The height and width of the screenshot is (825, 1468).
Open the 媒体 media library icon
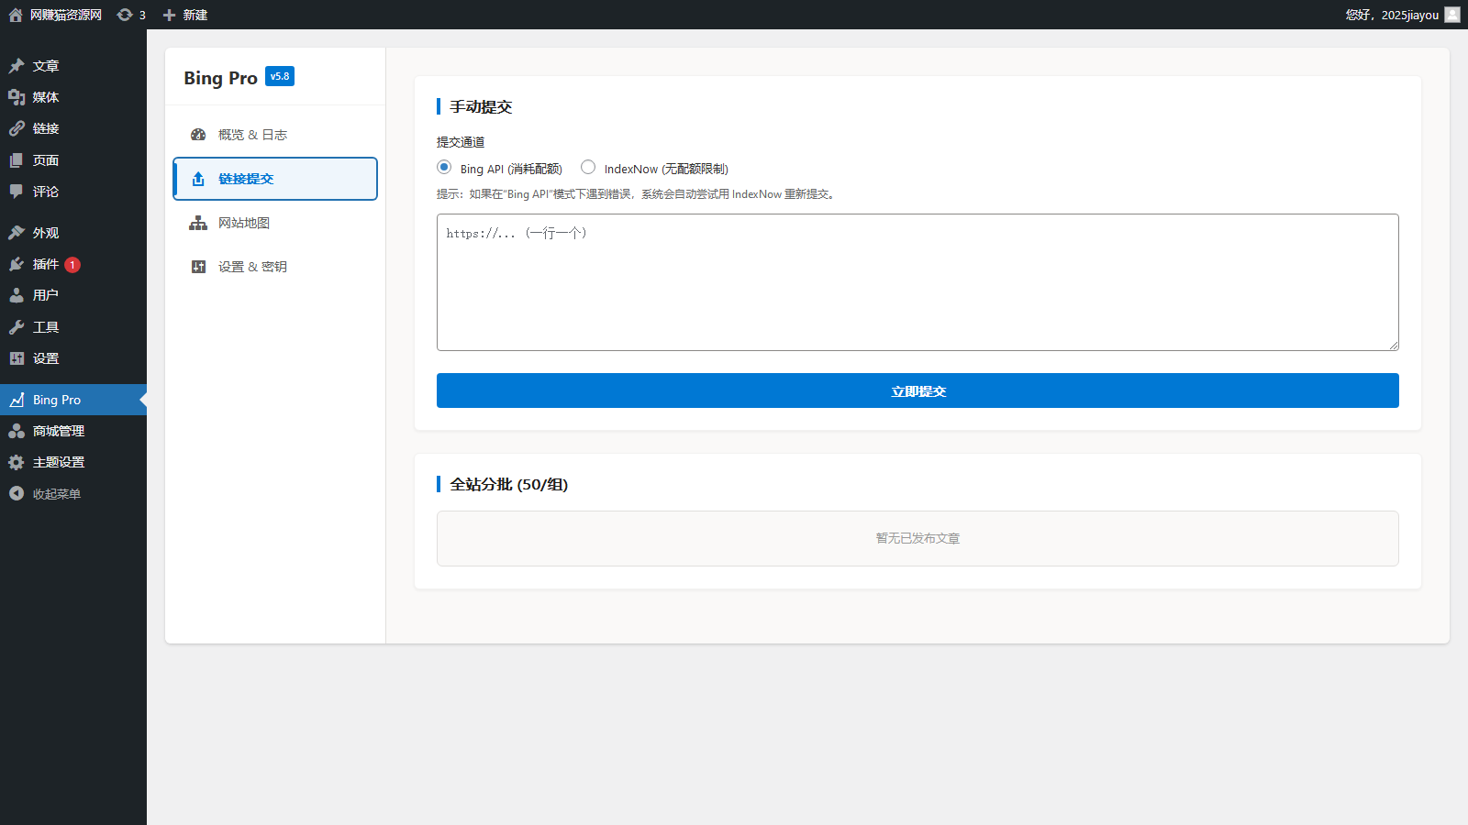click(17, 97)
